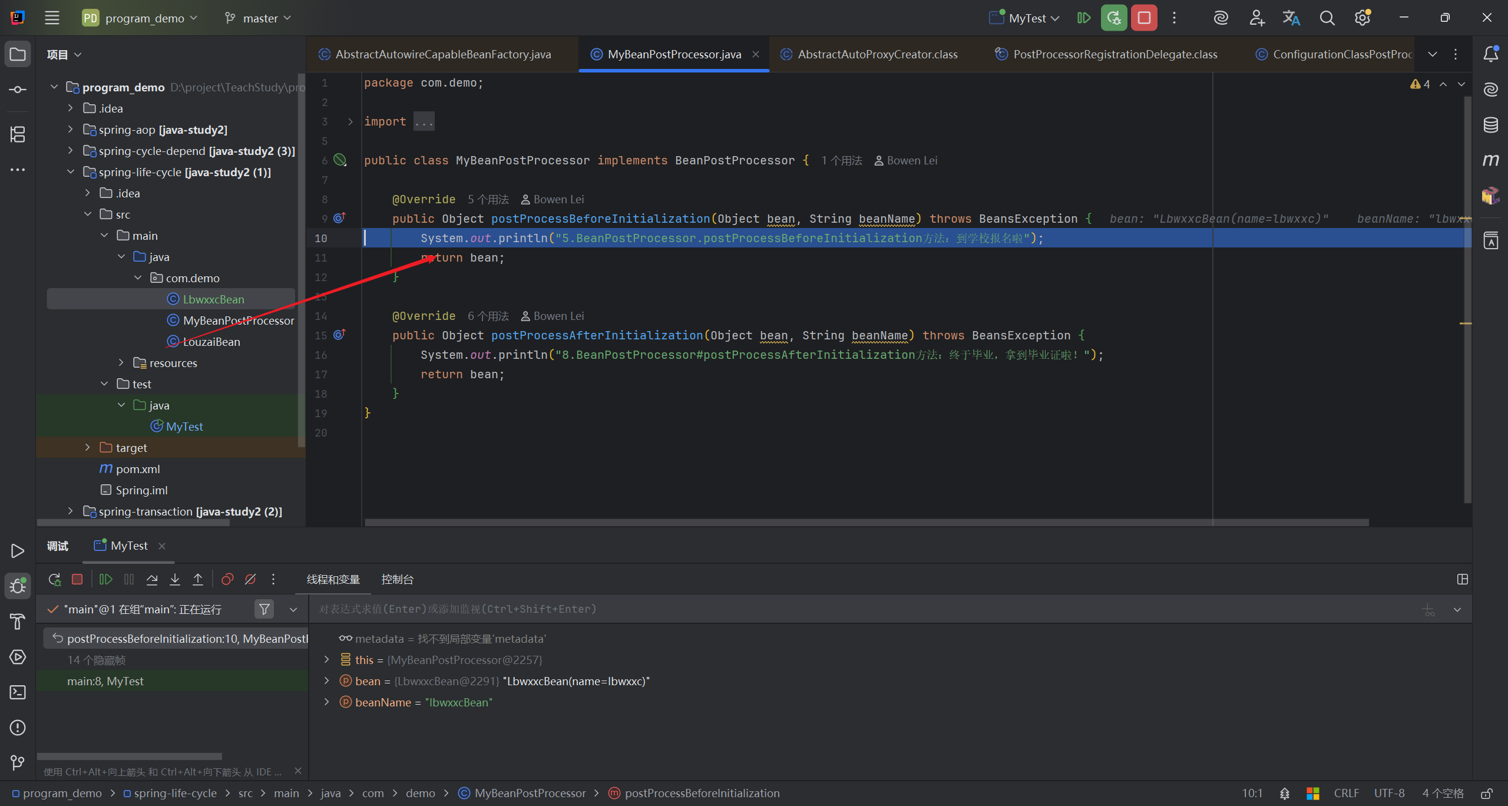Toggle thread frames filter button
This screenshot has width=1508, height=806.
tap(264, 609)
